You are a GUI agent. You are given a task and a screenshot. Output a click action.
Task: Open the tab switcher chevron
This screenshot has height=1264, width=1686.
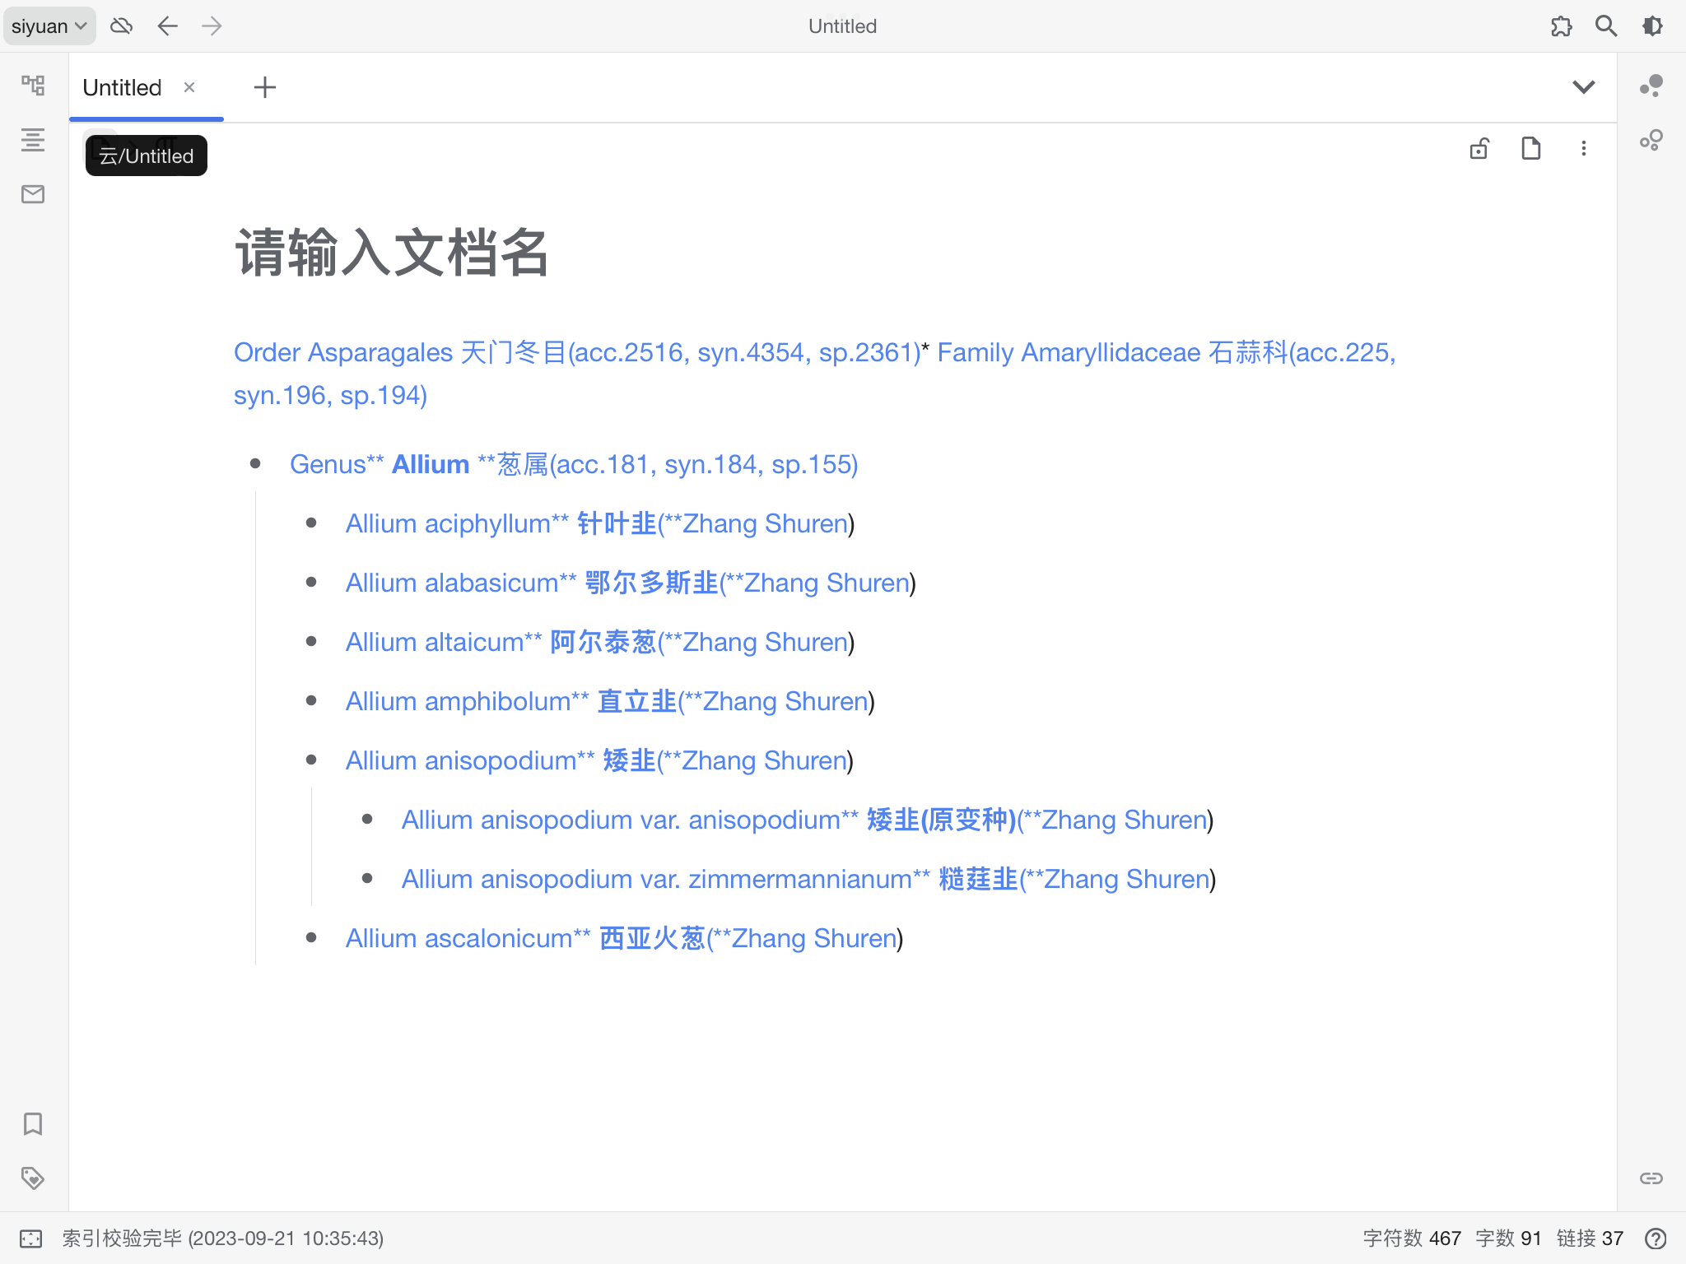pos(1585,86)
